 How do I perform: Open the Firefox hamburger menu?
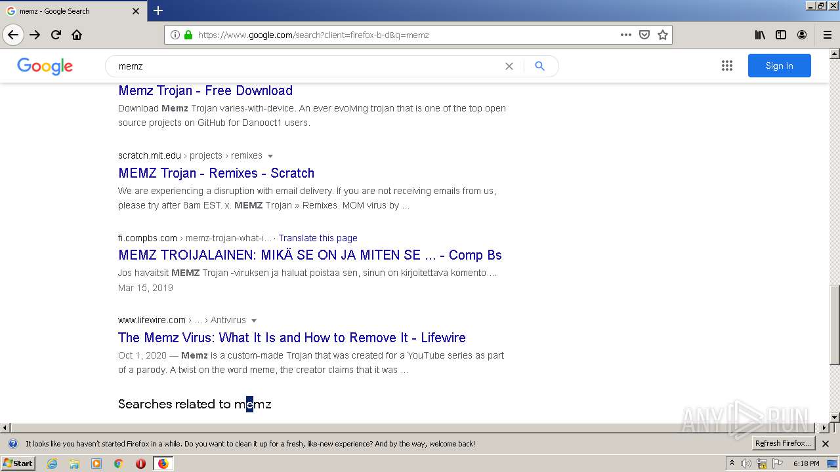coord(827,35)
